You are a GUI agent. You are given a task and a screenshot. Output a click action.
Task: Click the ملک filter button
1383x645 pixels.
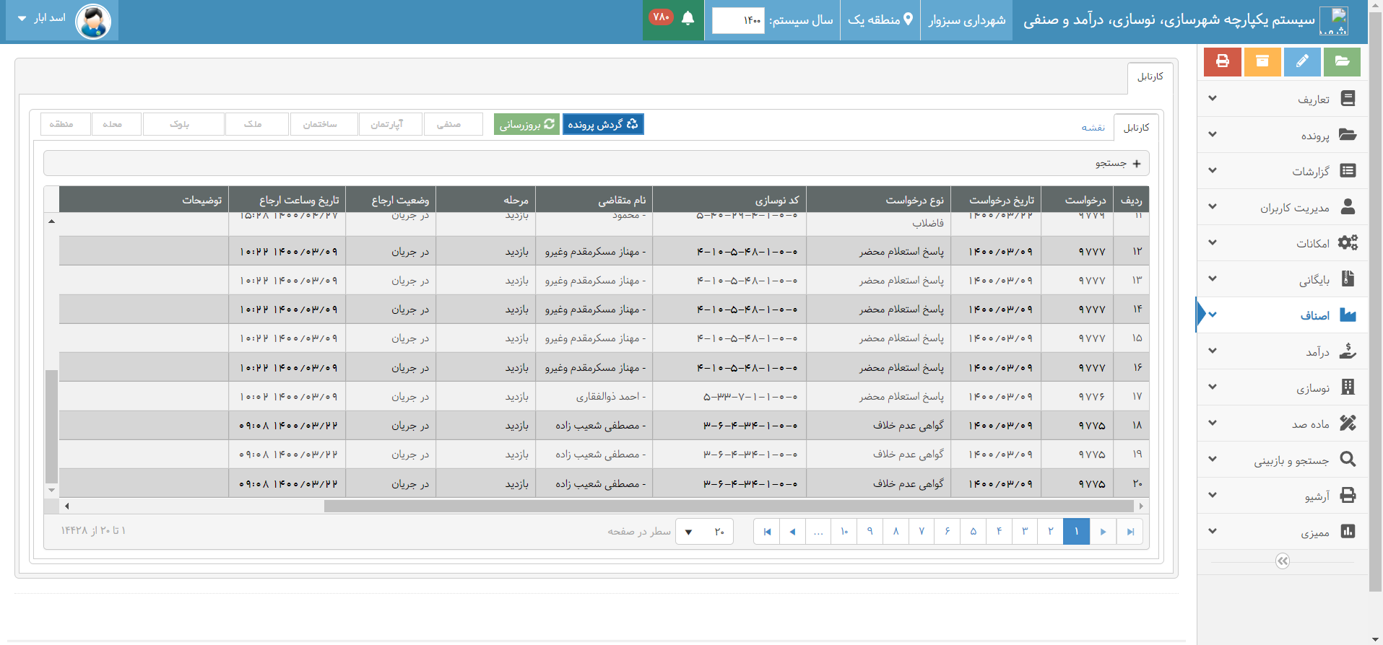(x=256, y=124)
